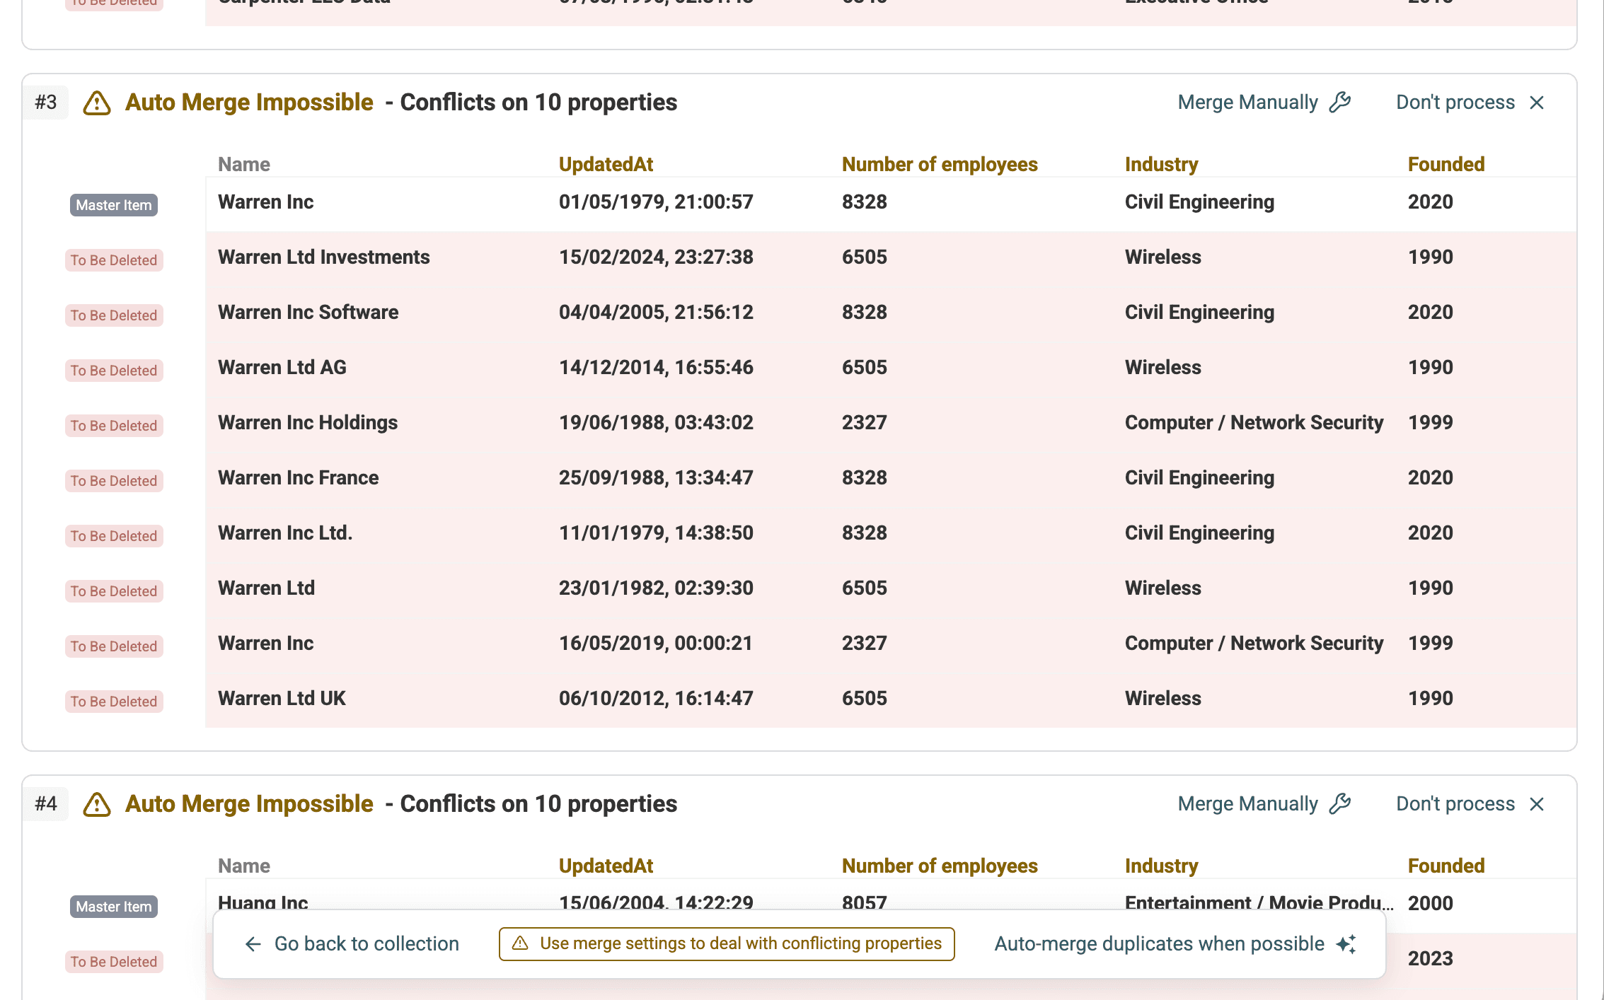Click the Industry column header in group #3
The image size is (1604, 1000).
(1162, 164)
